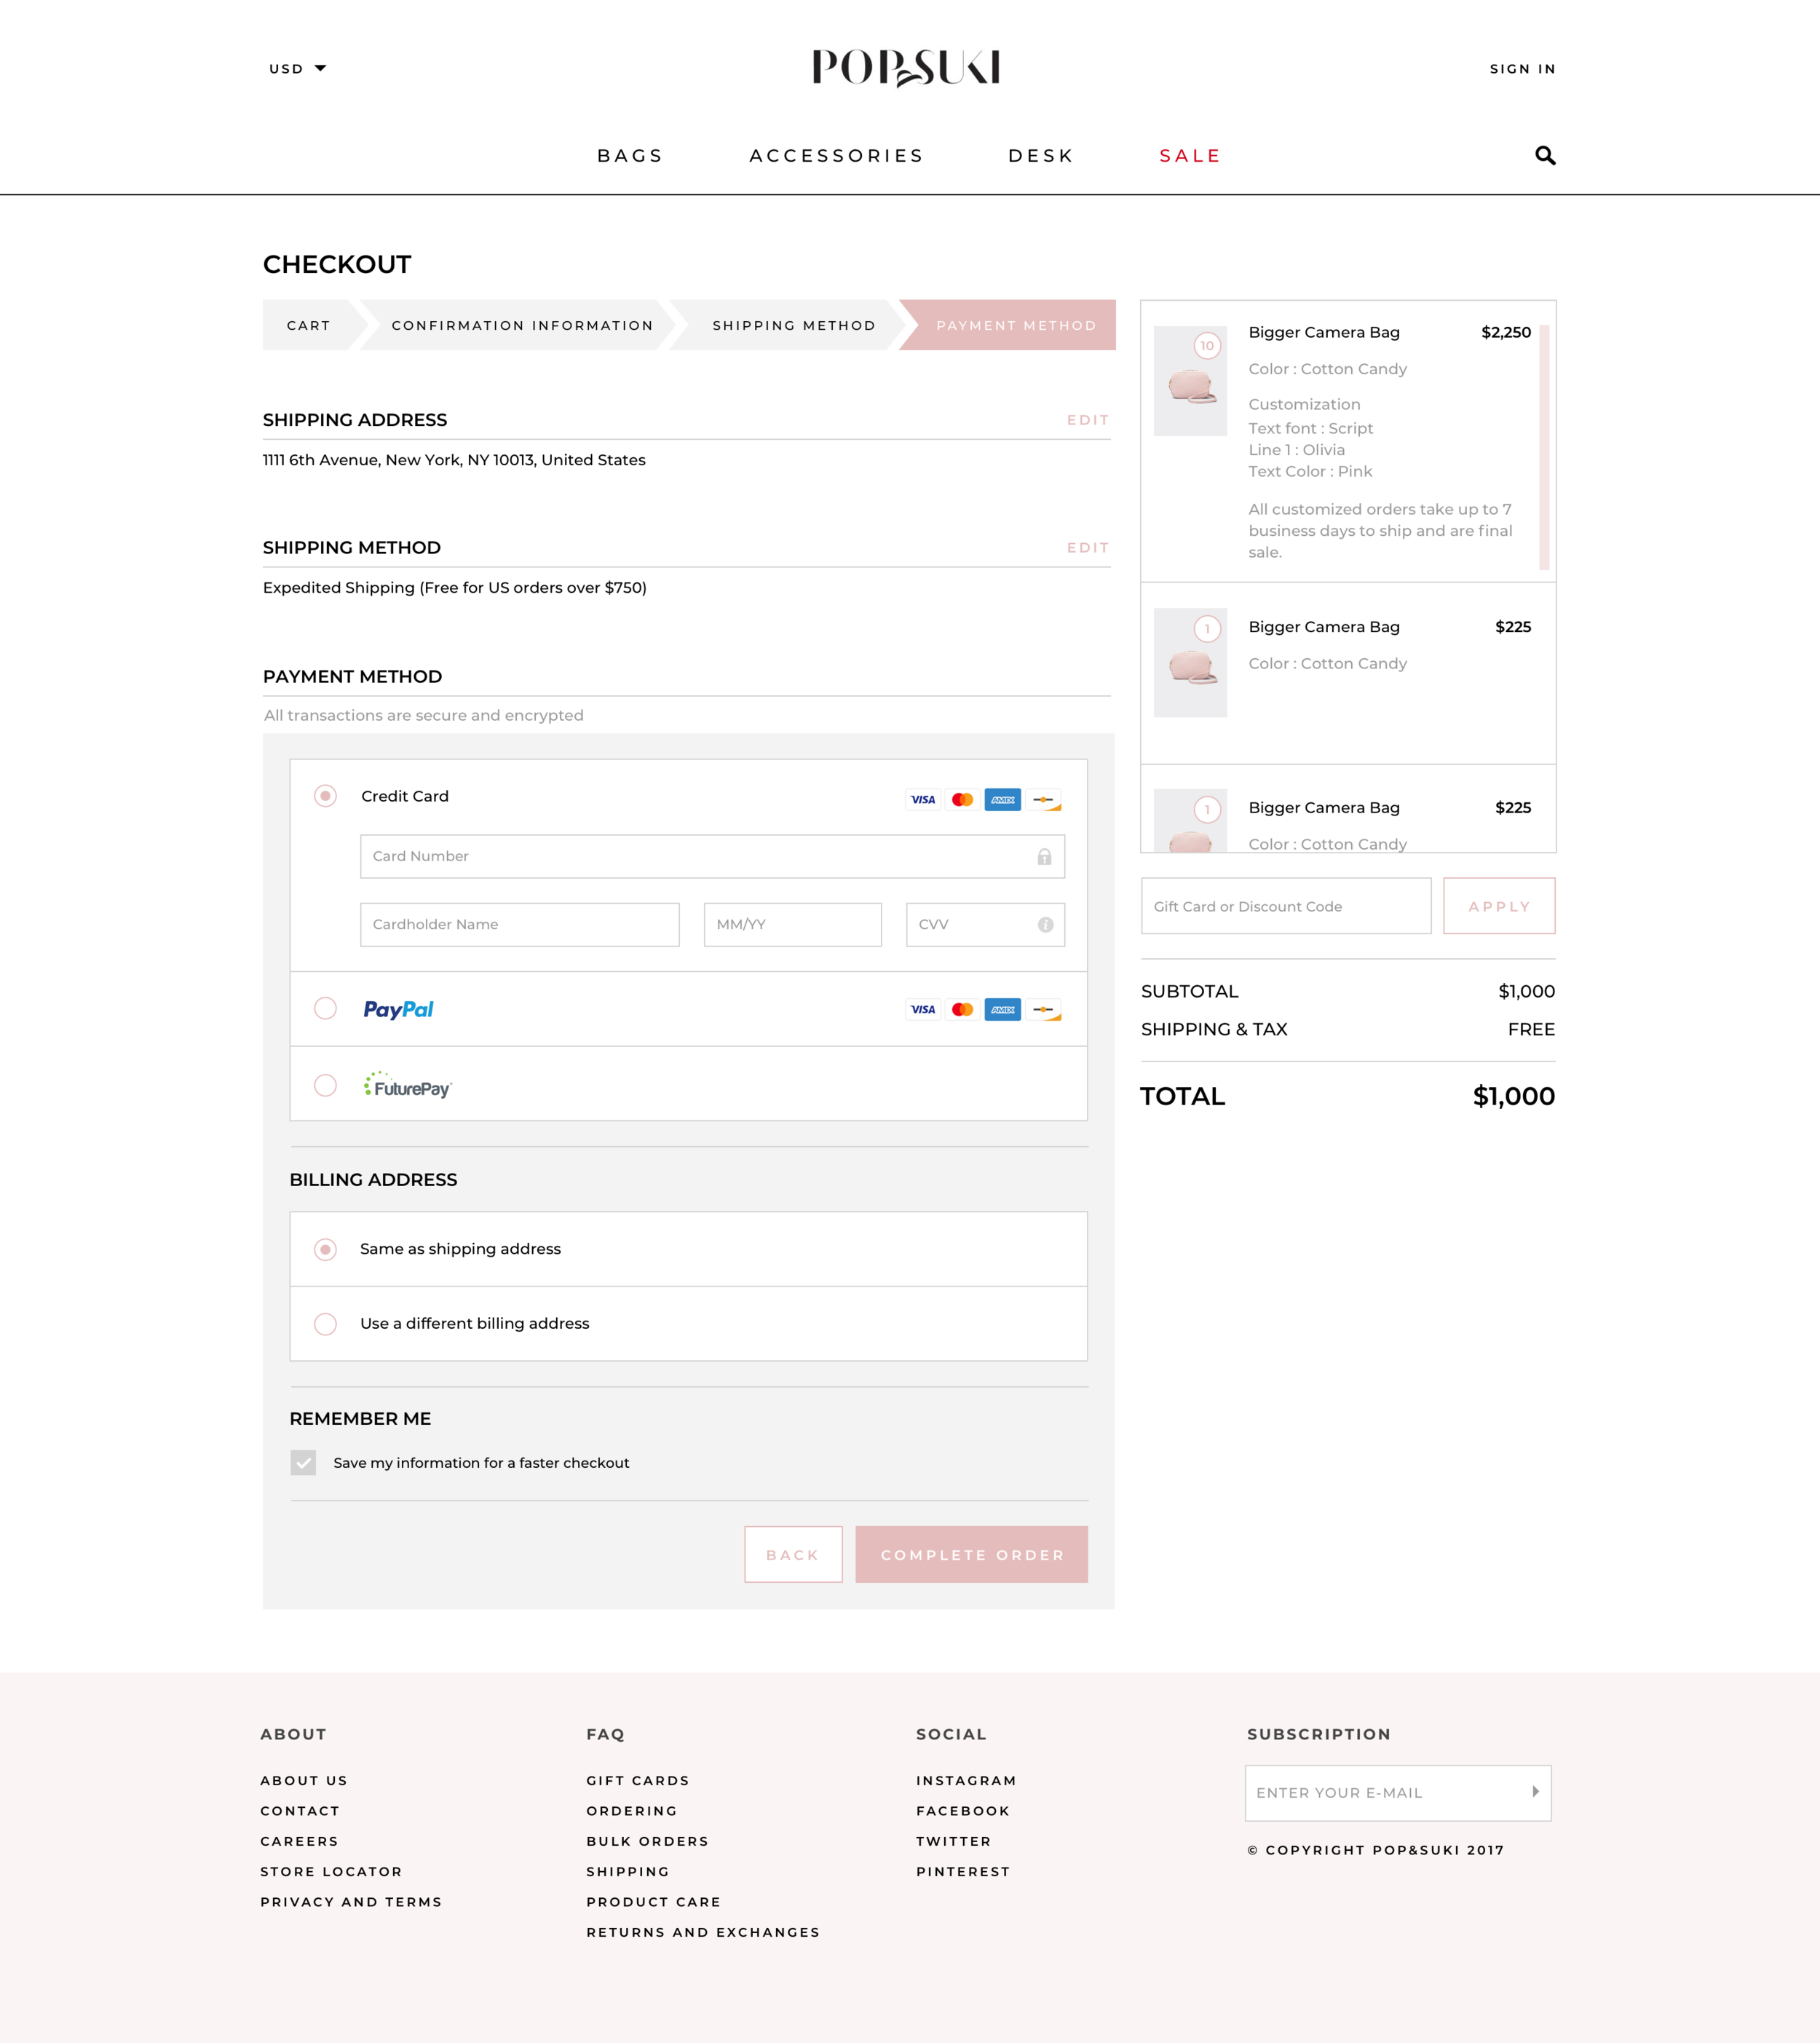Focus the Gift Card or Discount Code field
1820x2043 pixels.
pos(1285,907)
